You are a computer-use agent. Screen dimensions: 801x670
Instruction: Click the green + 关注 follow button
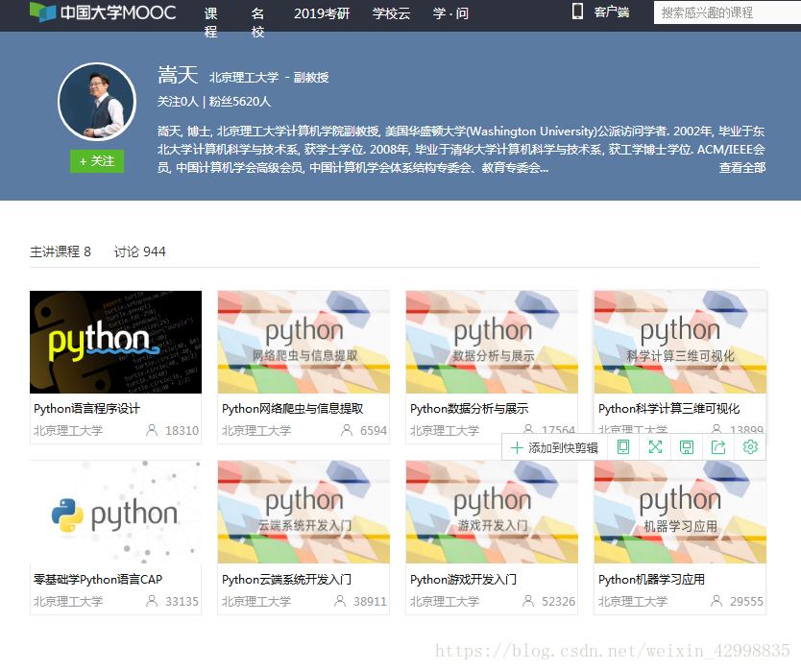coord(97,161)
